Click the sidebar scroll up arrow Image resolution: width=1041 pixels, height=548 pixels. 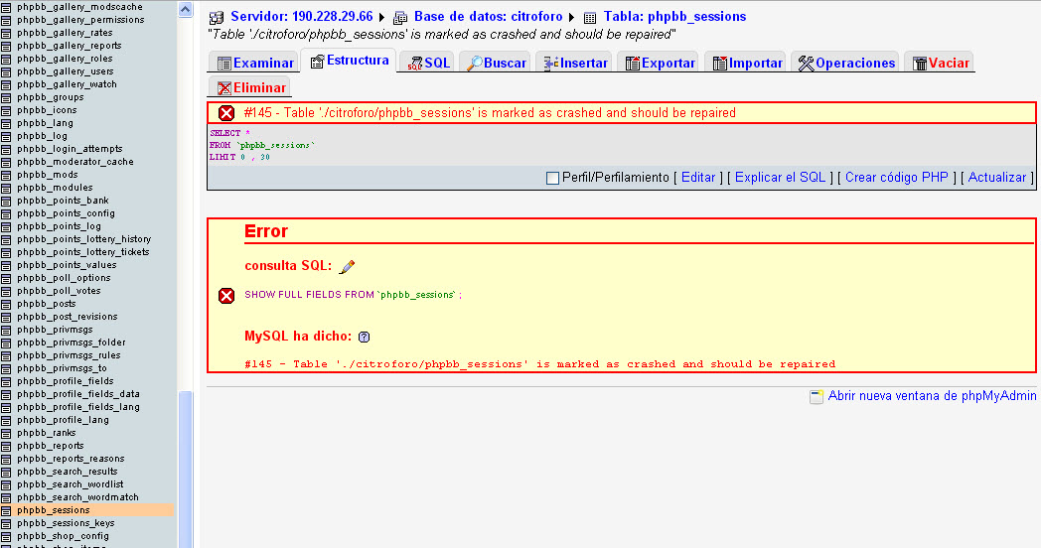pyautogui.click(x=186, y=8)
